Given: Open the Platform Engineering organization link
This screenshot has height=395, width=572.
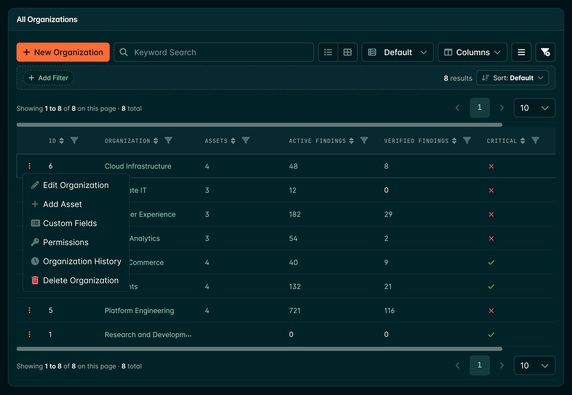Looking at the screenshot, I should click(x=139, y=311).
